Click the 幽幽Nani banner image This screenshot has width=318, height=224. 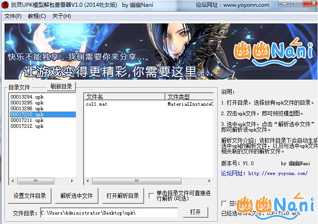161,51
